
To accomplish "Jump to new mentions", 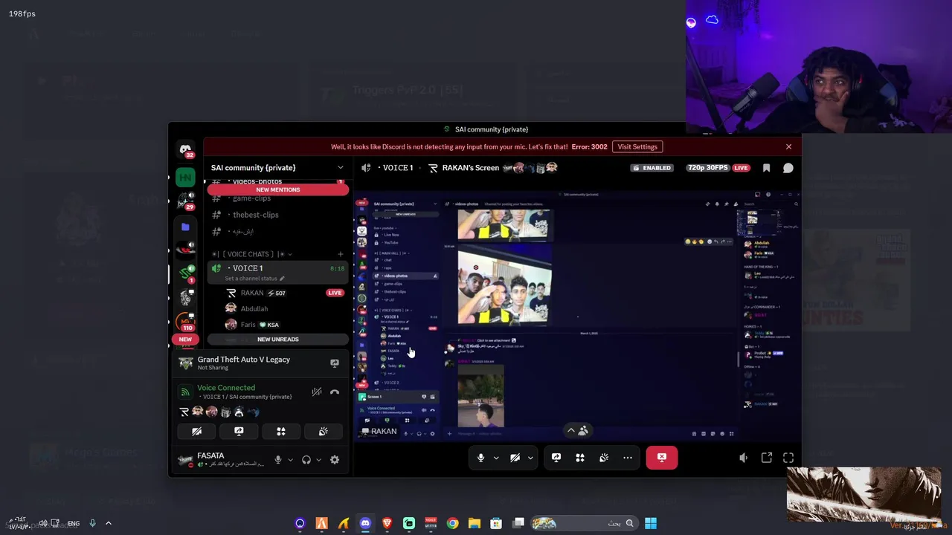I will [278, 189].
